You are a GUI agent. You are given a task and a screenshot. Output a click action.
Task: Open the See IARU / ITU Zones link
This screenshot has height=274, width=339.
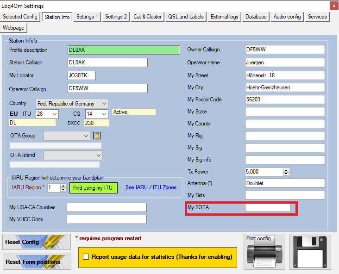[x=151, y=187]
